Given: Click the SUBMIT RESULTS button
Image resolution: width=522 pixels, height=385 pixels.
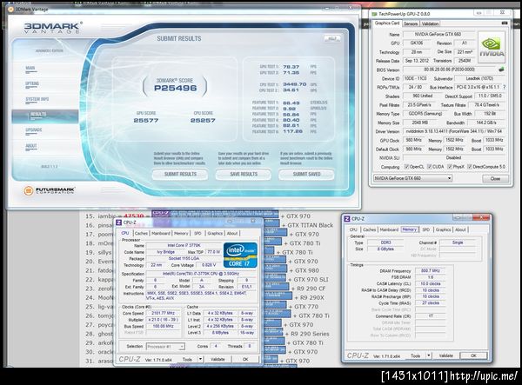Looking at the screenshot, I should click(x=180, y=174).
